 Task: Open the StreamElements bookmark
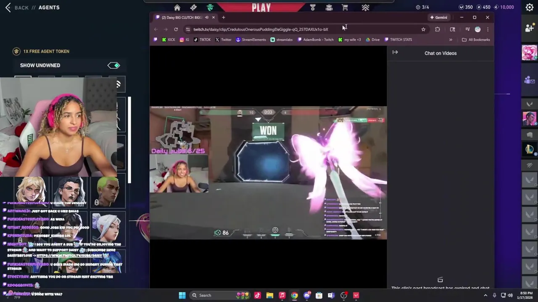[x=251, y=40]
